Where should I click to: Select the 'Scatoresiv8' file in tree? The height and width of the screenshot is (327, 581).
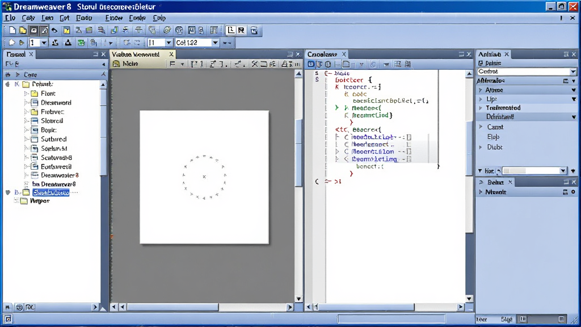56,158
